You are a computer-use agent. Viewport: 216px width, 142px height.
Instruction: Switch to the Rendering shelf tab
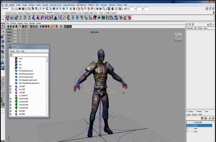(x=65, y=13)
